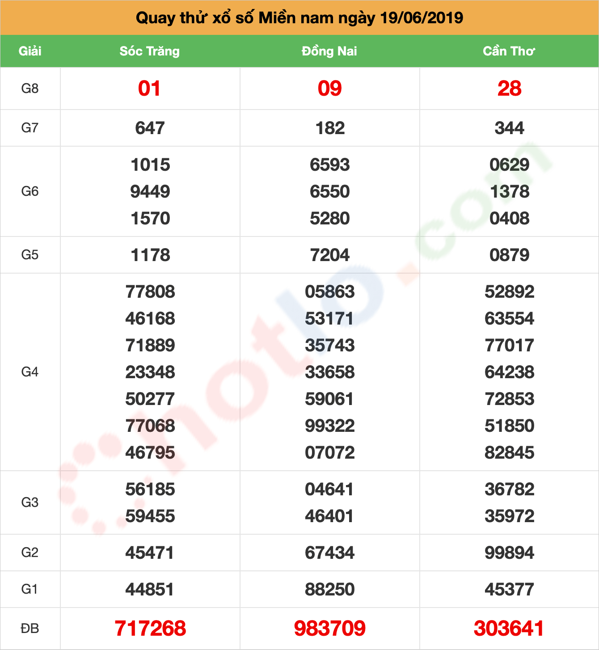Select G6 number 6550
The image size is (599, 650).
pyautogui.click(x=330, y=192)
